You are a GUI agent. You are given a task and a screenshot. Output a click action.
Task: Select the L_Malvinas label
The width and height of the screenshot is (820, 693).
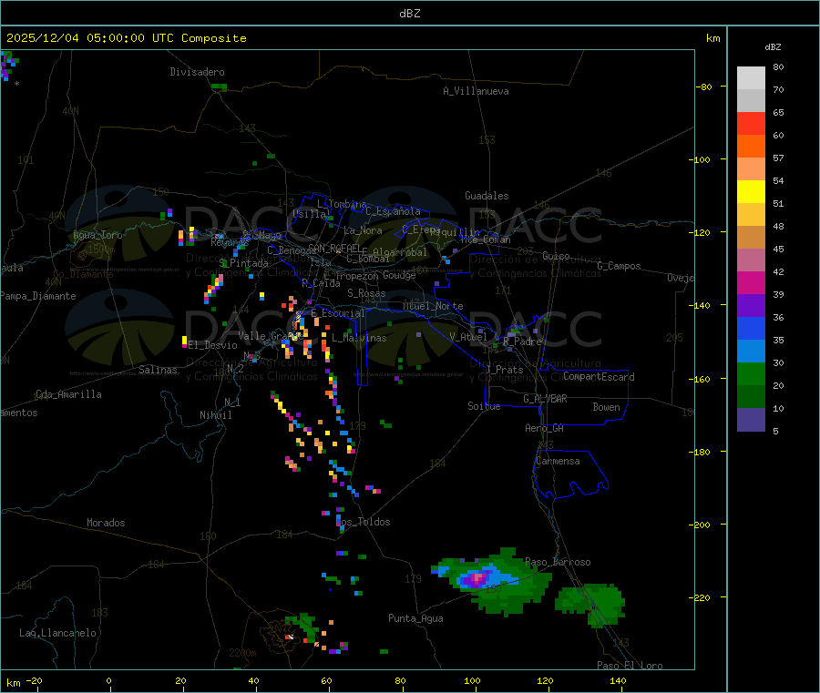(x=359, y=338)
